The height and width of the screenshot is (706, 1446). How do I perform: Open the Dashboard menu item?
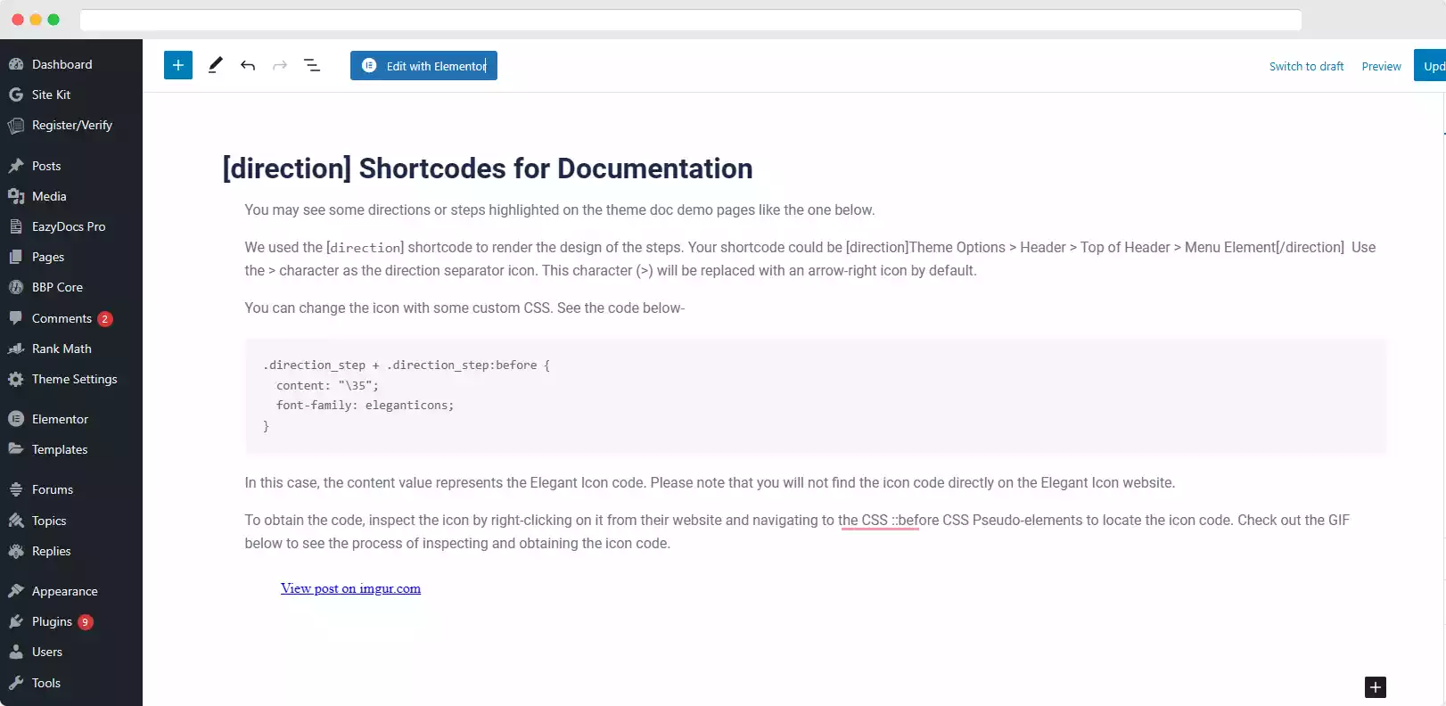coord(62,64)
